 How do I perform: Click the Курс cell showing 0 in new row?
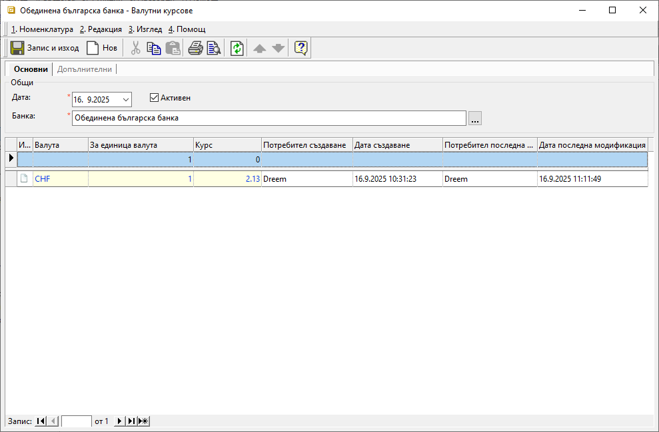227,160
